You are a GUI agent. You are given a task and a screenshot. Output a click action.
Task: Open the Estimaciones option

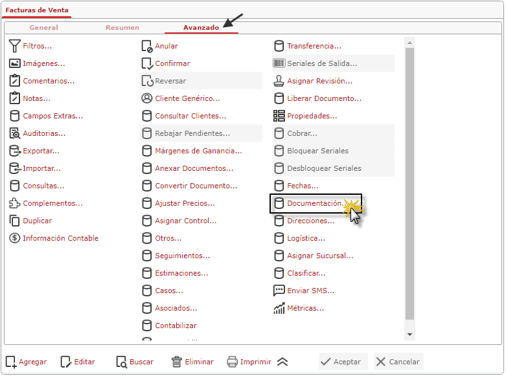tap(181, 273)
